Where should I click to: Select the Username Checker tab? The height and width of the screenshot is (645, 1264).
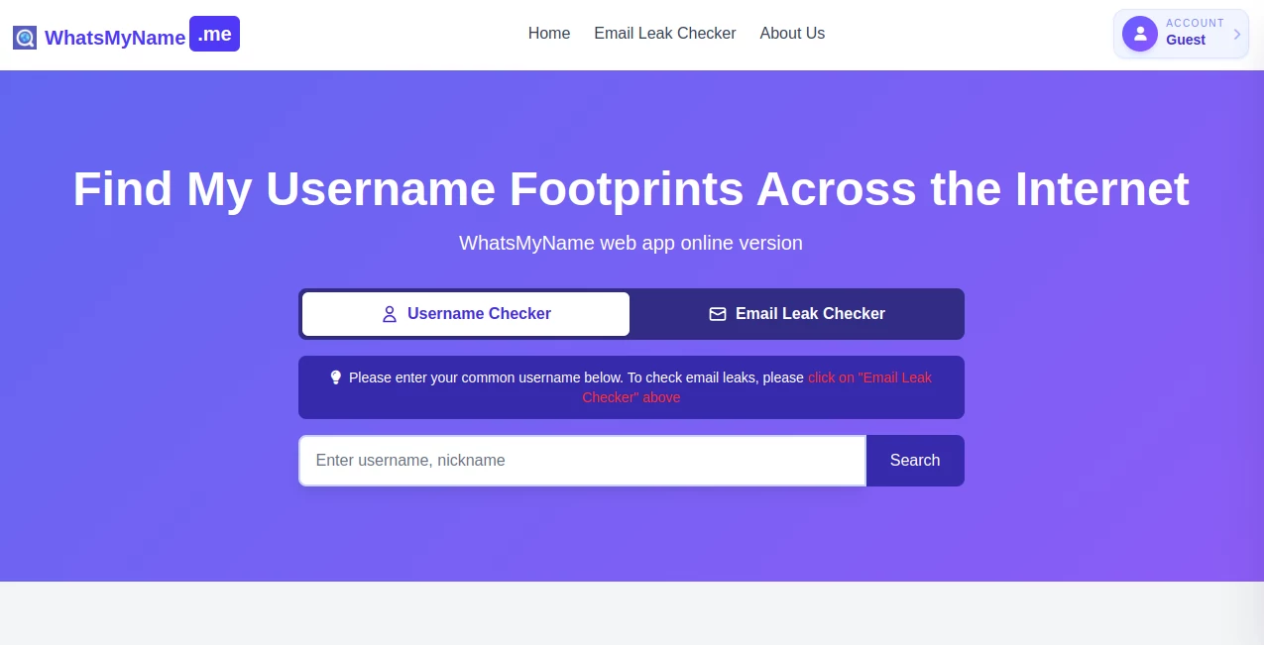[x=466, y=314]
